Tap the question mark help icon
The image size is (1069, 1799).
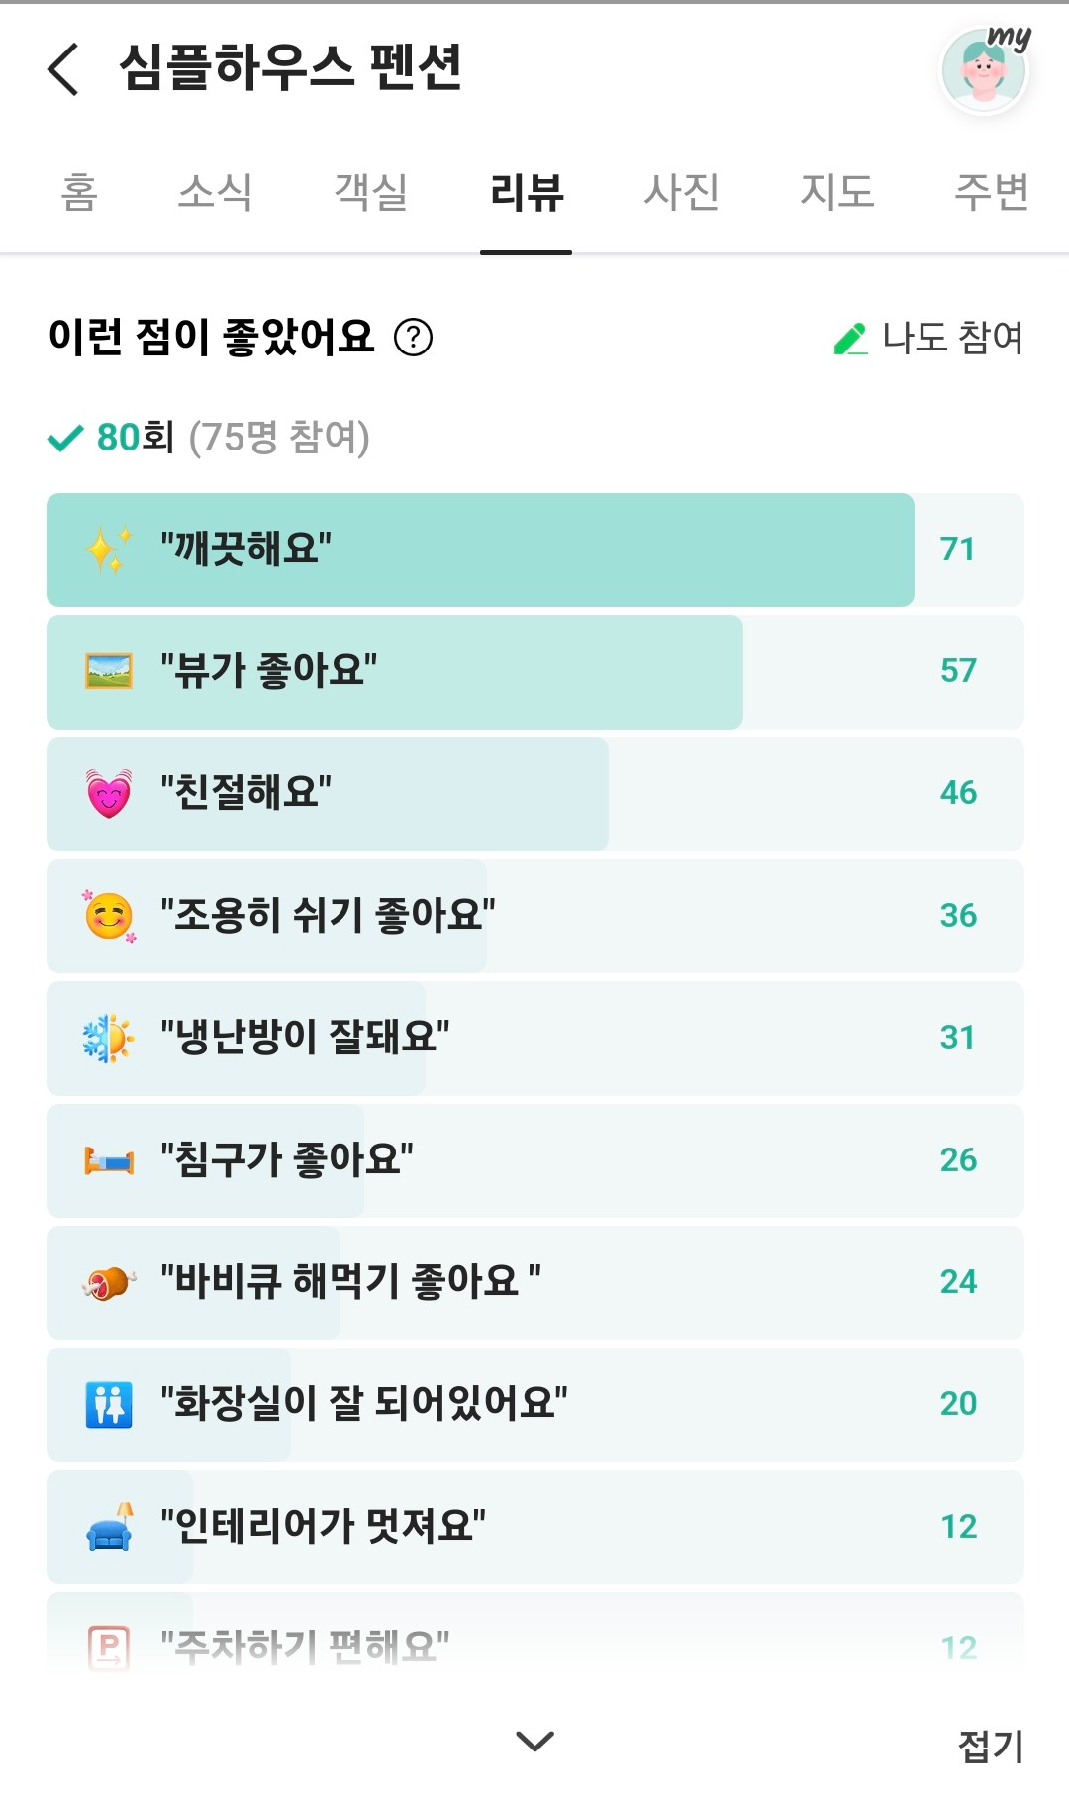414,338
